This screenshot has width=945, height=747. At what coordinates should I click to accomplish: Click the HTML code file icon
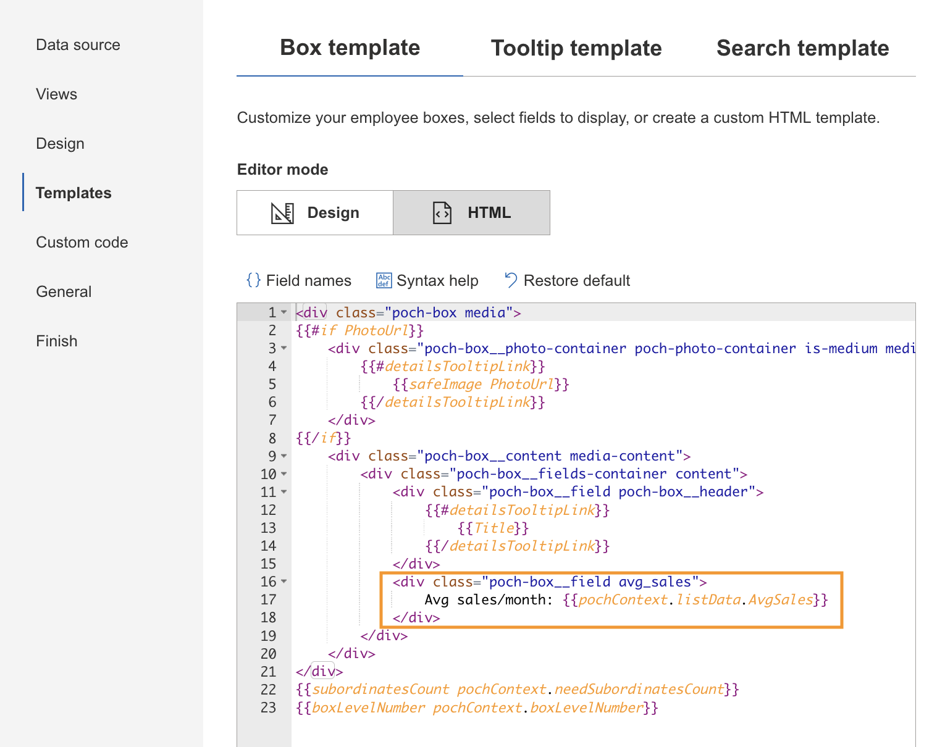442,213
